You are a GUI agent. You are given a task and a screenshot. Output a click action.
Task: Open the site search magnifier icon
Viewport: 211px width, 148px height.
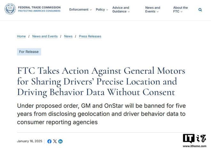200,10
